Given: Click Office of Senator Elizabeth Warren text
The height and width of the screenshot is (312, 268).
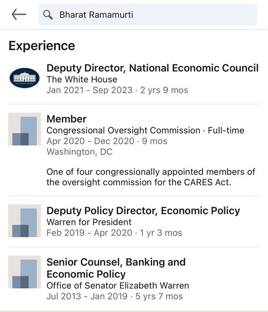Looking at the screenshot, I should 118,285.
